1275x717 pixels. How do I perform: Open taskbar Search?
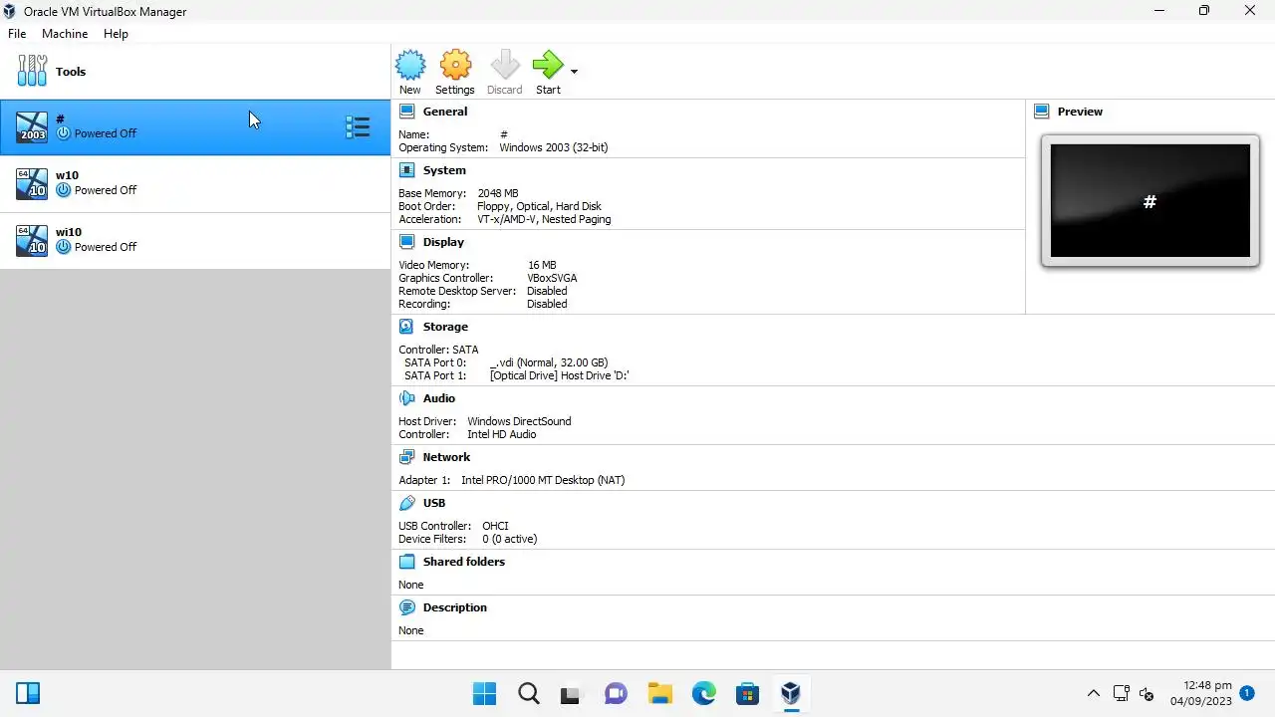point(529,693)
